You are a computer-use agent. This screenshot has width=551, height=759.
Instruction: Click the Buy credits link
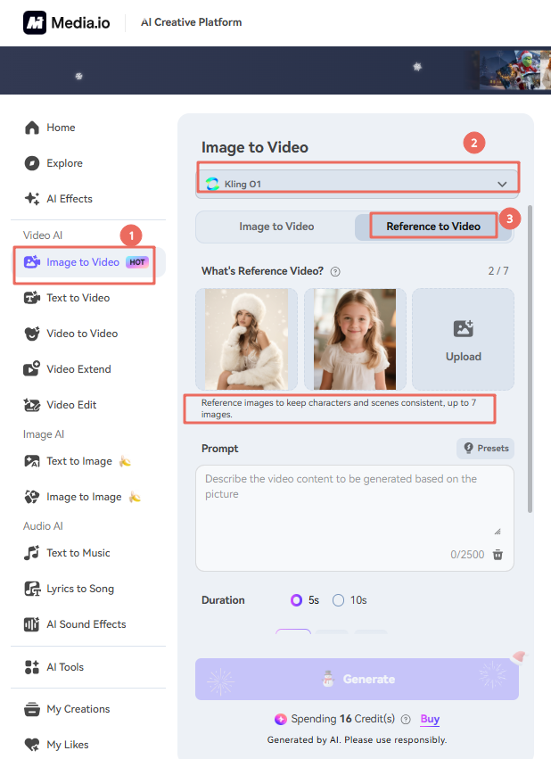[x=430, y=719]
